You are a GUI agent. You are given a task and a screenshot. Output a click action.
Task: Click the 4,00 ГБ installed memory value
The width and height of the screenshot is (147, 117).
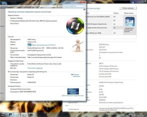(36, 51)
